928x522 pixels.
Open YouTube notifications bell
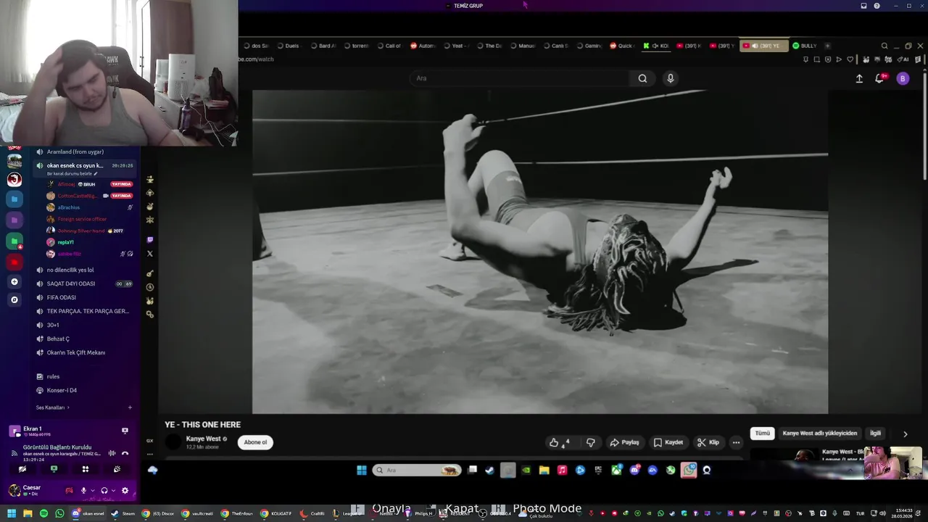(x=880, y=78)
